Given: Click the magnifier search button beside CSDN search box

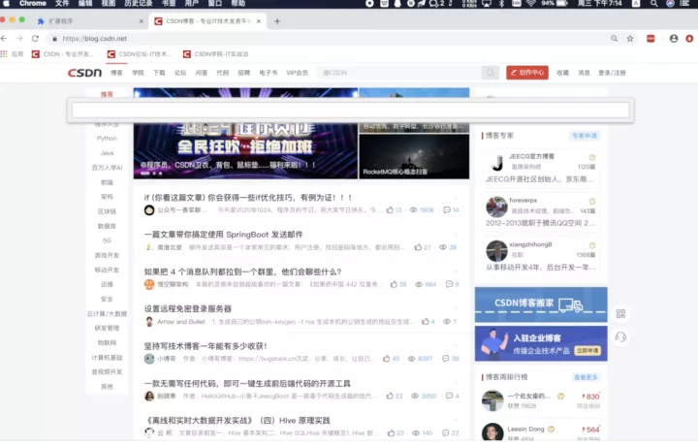Looking at the screenshot, I should [x=491, y=73].
